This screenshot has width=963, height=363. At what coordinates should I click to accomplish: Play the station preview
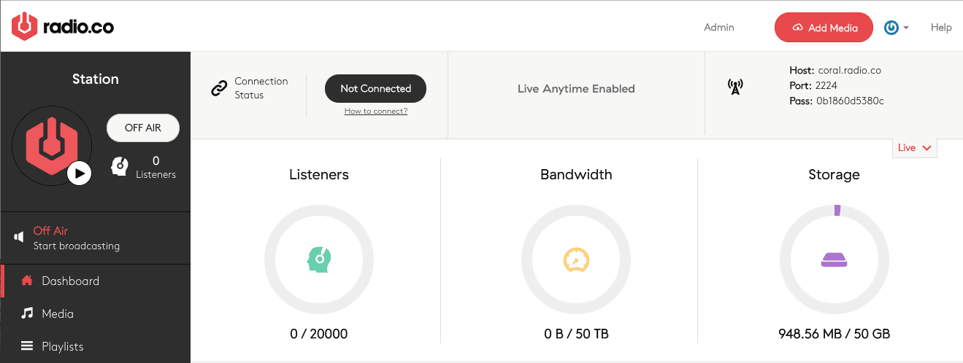pos(79,173)
